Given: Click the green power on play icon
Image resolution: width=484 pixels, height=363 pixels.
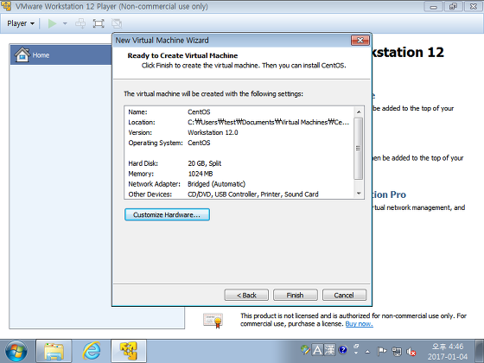Looking at the screenshot, I should point(52,23).
